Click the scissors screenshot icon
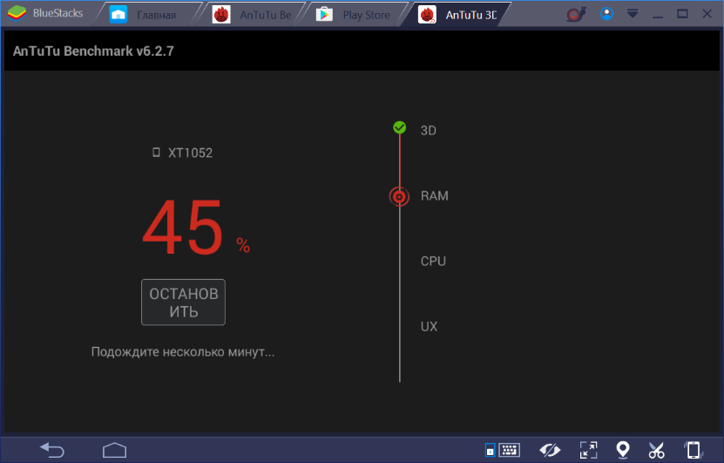 (x=656, y=450)
